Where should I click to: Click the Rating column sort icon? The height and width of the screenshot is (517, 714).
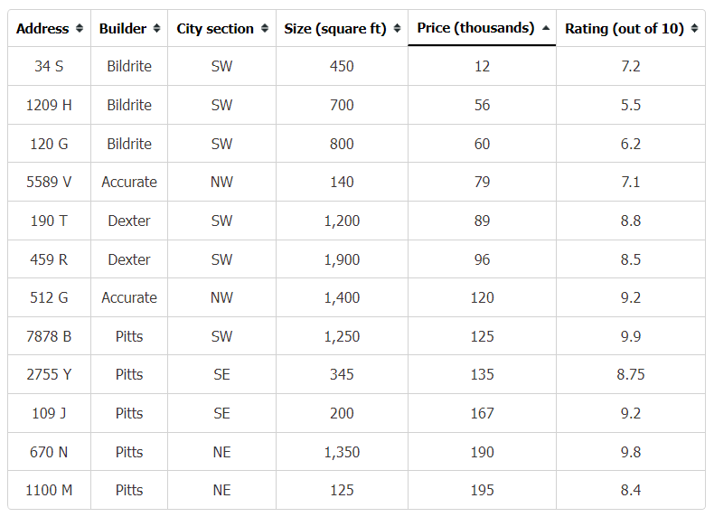point(694,28)
